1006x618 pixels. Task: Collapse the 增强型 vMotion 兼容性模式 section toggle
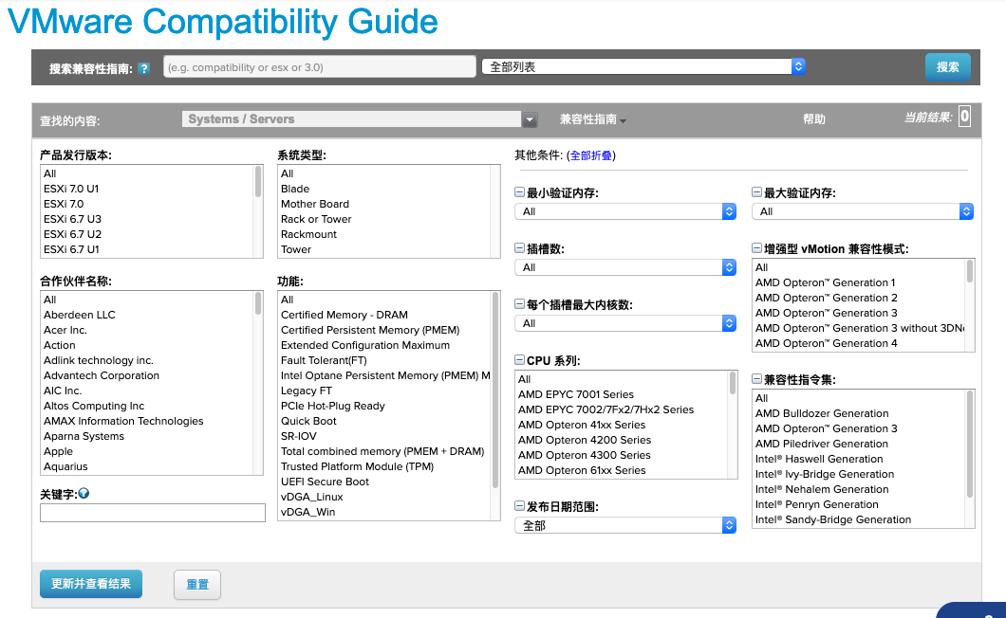757,248
